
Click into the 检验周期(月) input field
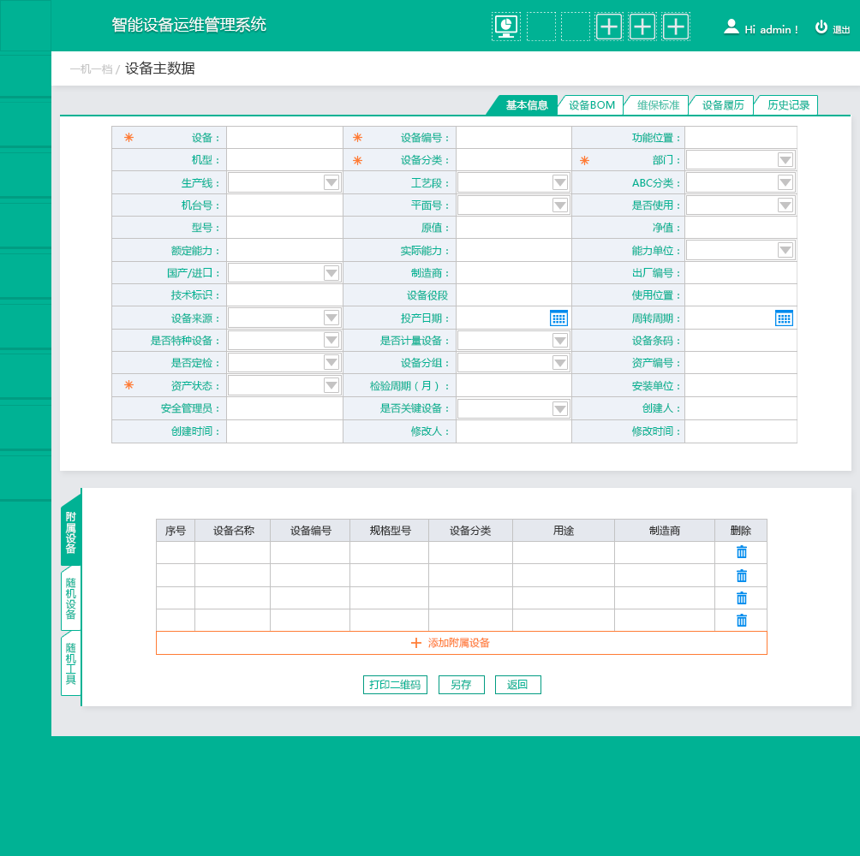coord(513,386)
